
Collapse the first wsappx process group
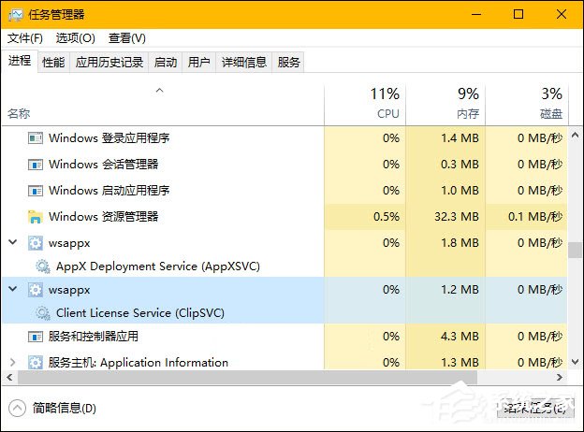point(12,243)
